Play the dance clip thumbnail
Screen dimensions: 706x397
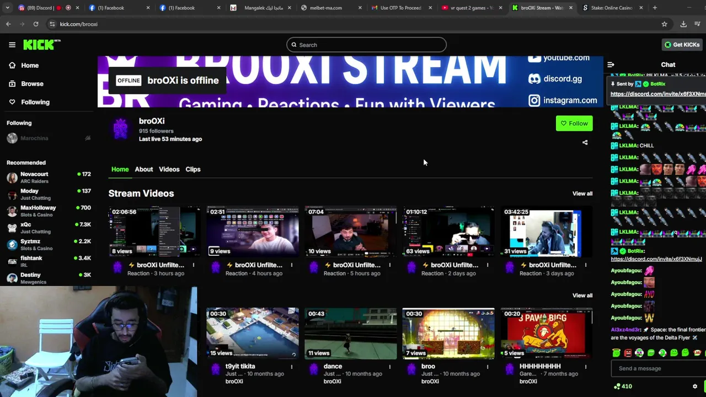click(351, 333)
